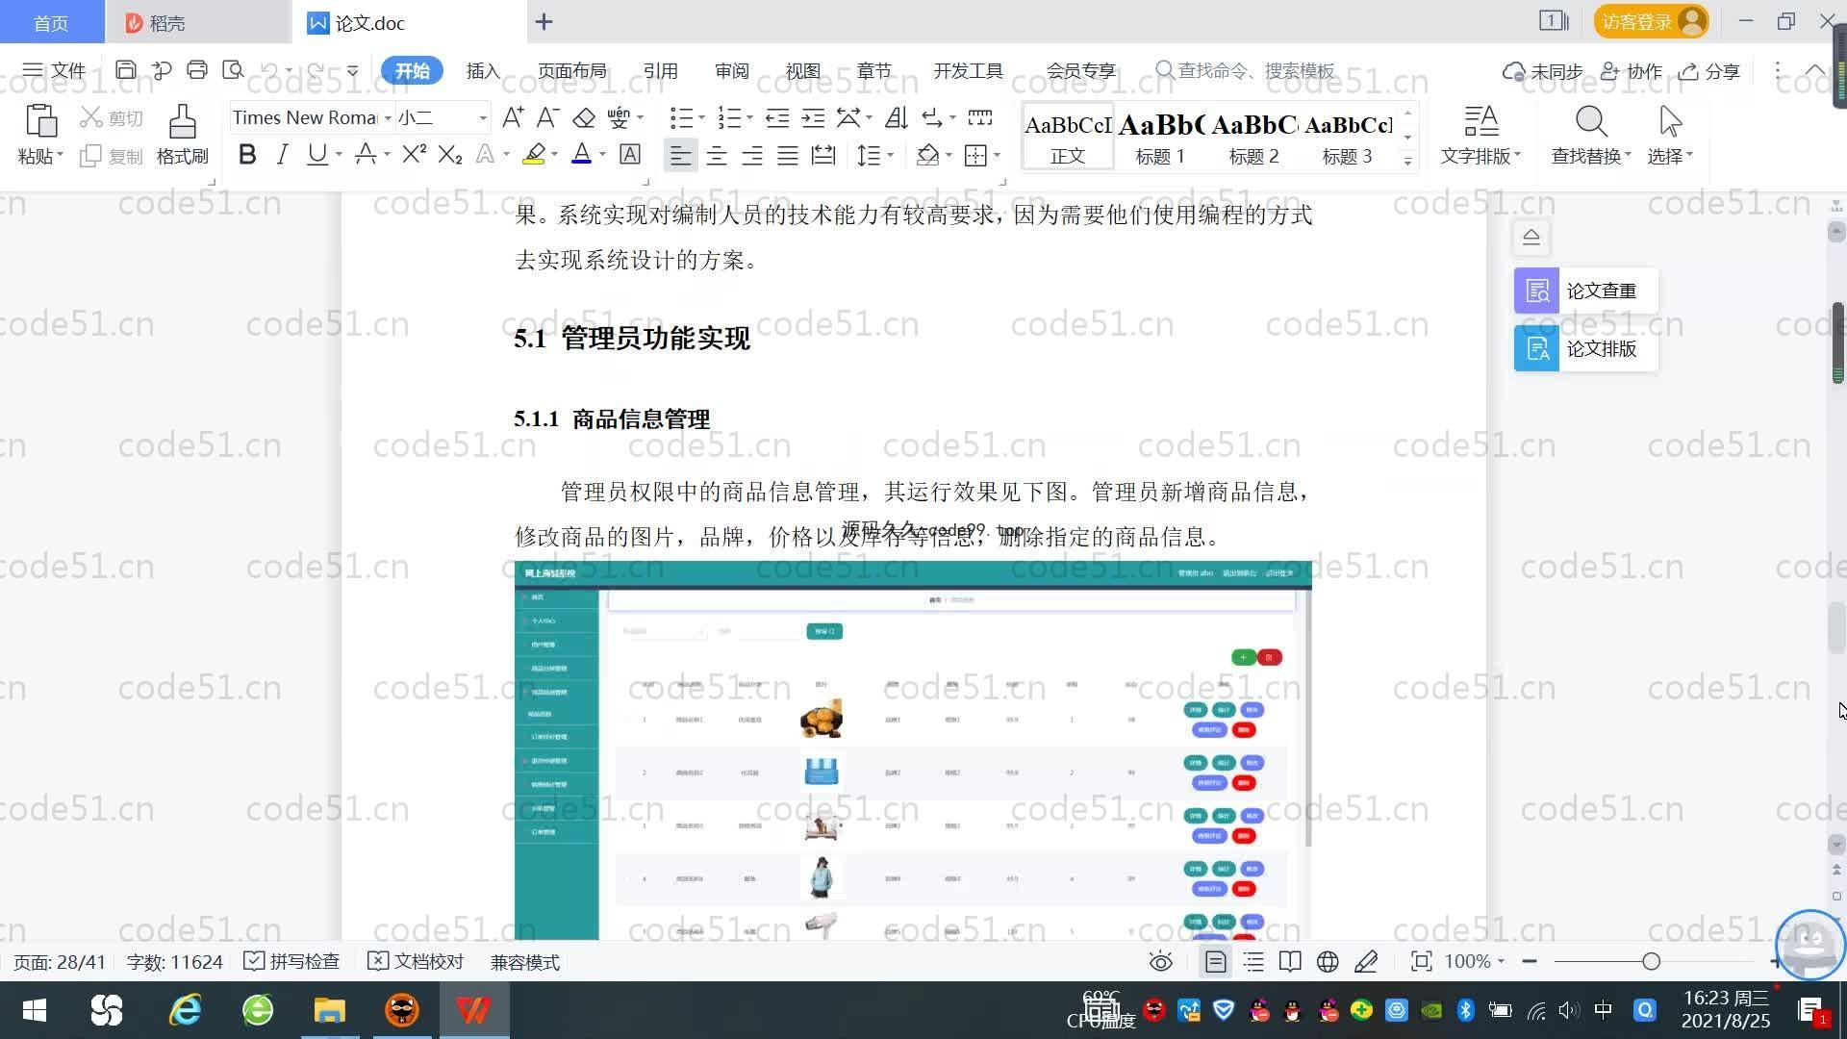
Task: Toggle Underline formatting
Action: [x=316, y=155]
